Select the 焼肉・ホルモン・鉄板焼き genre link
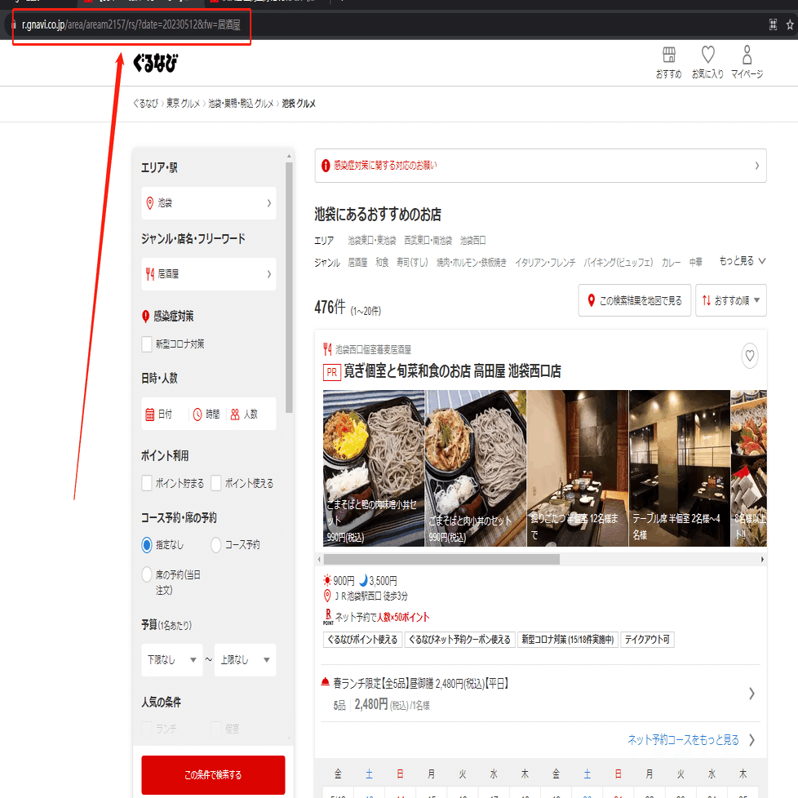Screen dimensions: 798x798 pyautogui.click(x=472, y=262)
